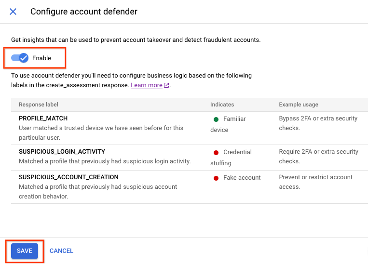Click the Bypass 2FA example usage text
Screen dimensions: 368x264
[318, 123]
